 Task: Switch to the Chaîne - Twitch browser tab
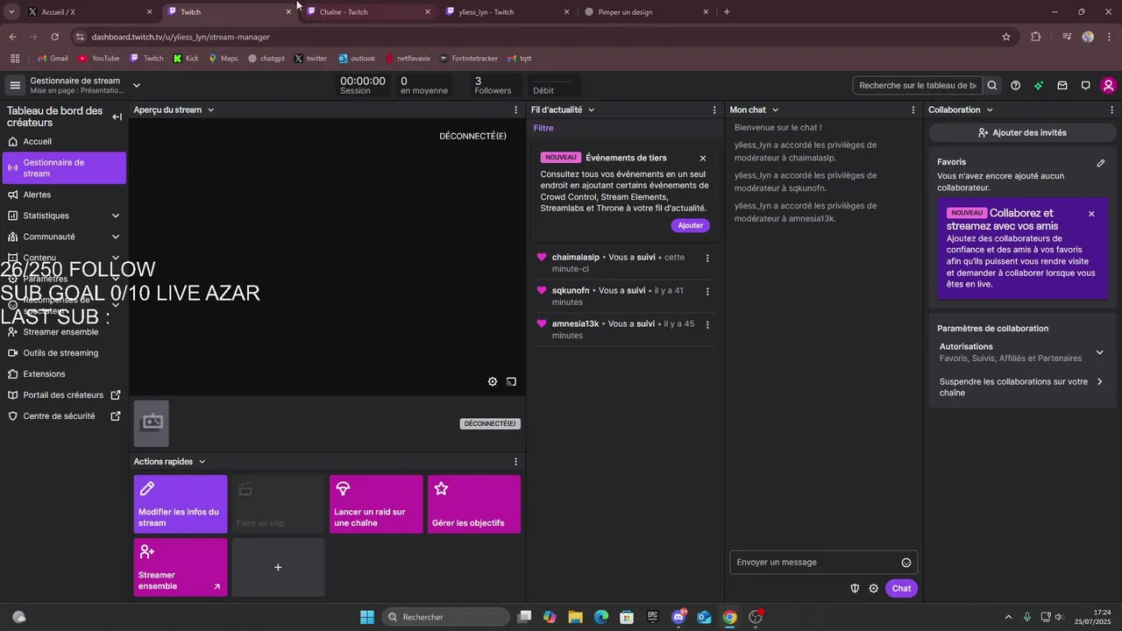(368, 12)
